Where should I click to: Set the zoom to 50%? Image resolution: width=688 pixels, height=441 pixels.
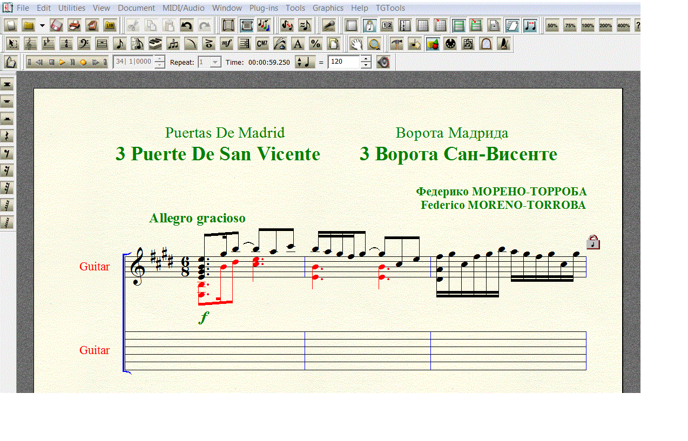click(x=552, y=25)
